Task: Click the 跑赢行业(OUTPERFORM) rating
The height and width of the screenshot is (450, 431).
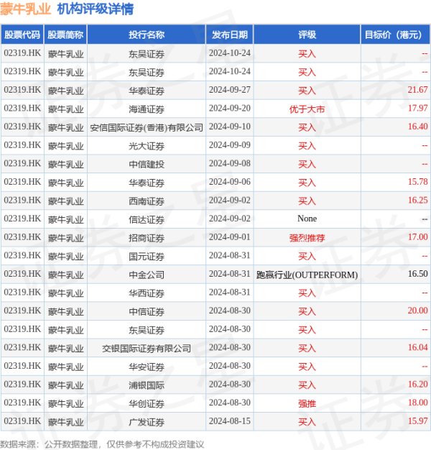Action: coord(307,275)
